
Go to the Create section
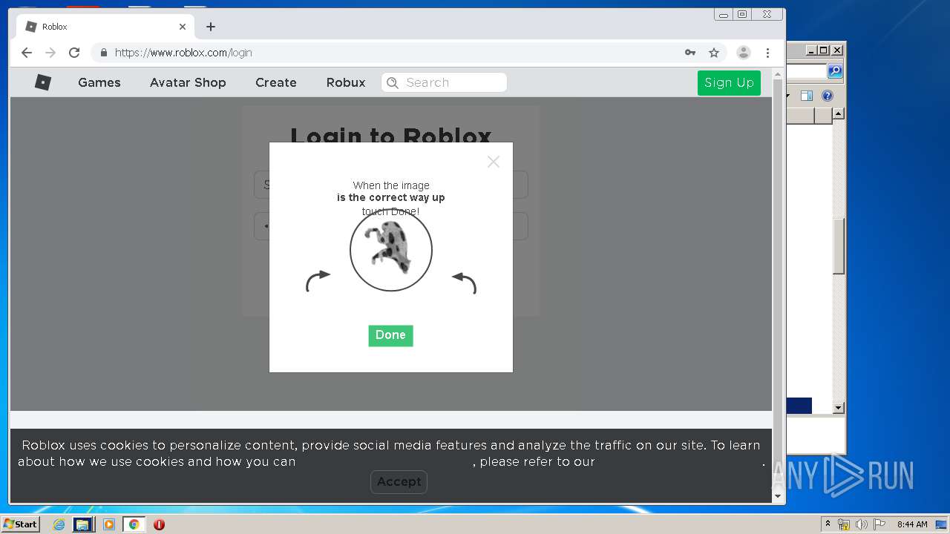(276, 82)
